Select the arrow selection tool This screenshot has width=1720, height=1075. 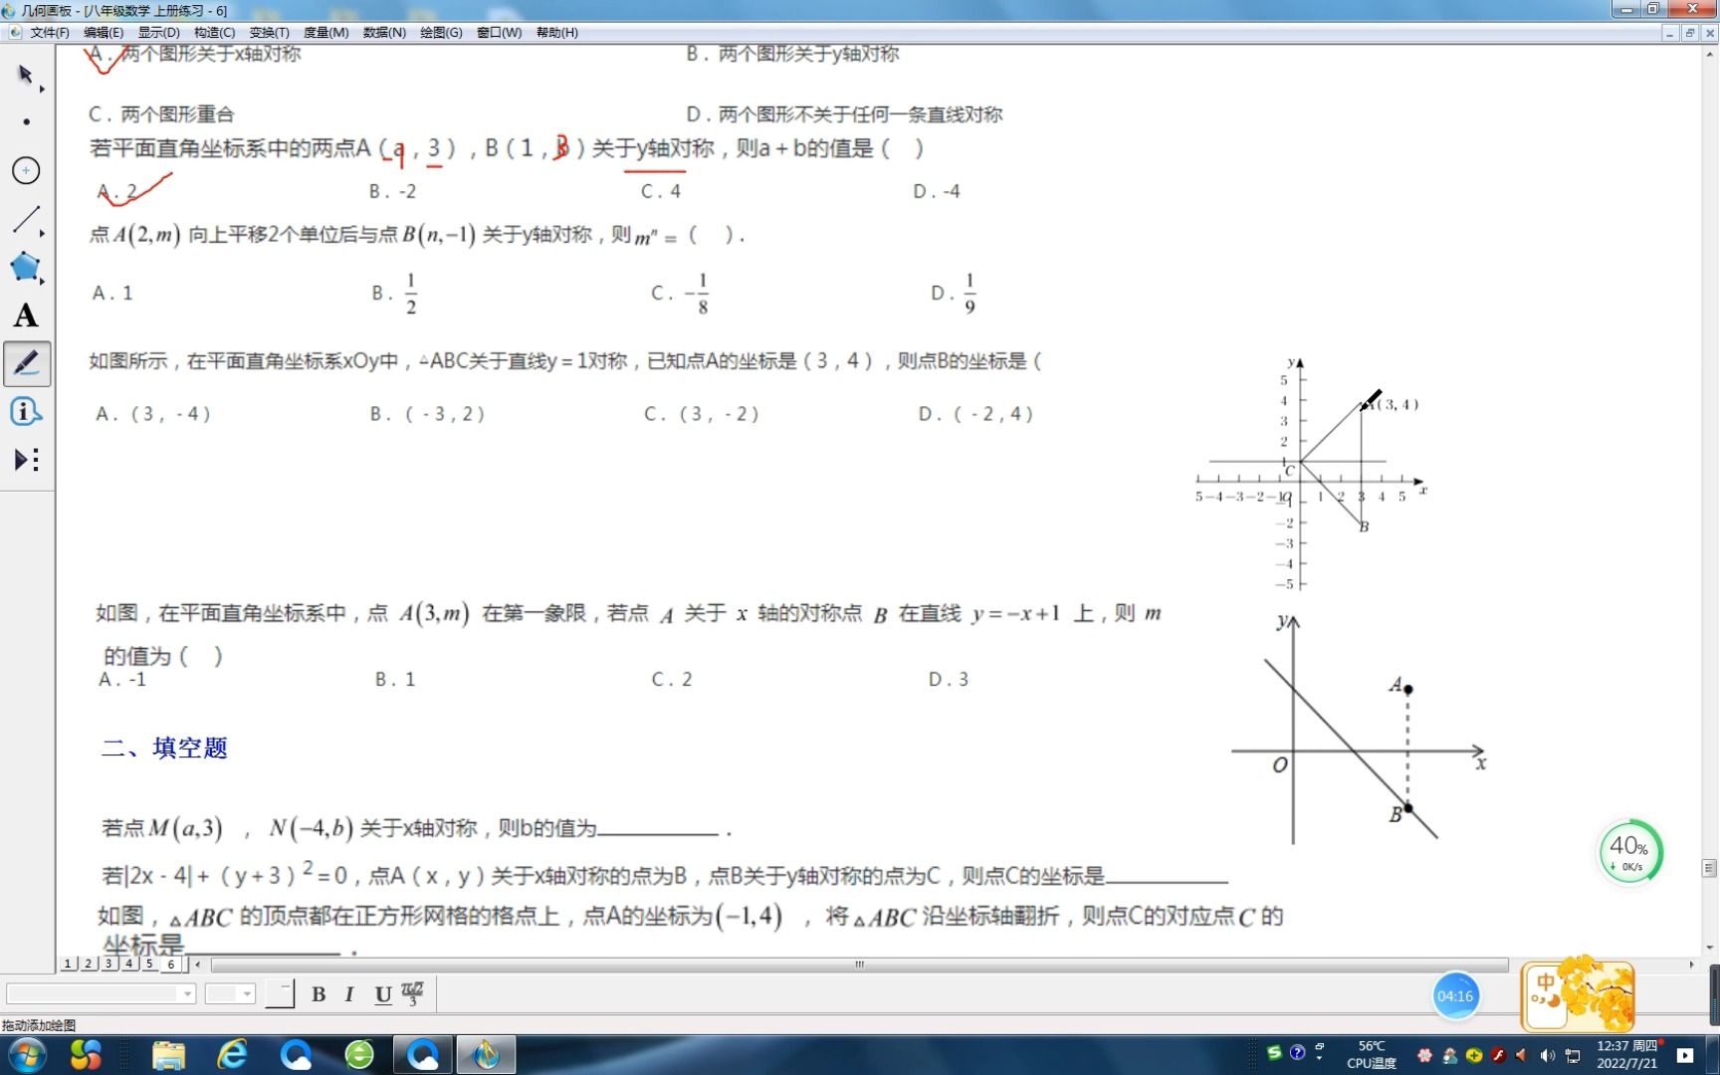[27, 76]
